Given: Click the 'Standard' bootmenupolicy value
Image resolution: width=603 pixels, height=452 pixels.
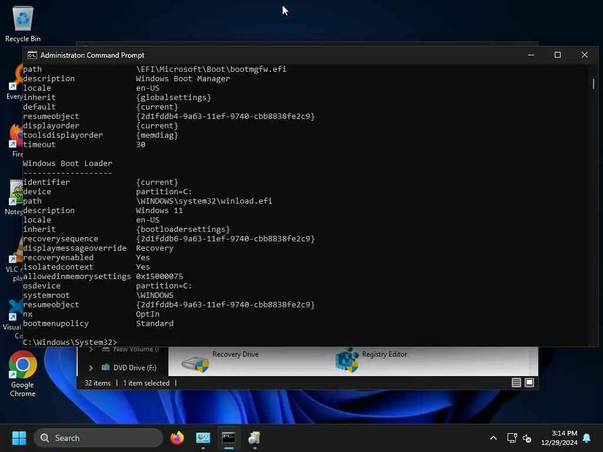Looking at the screenshot, I should (x=155, y=323).
